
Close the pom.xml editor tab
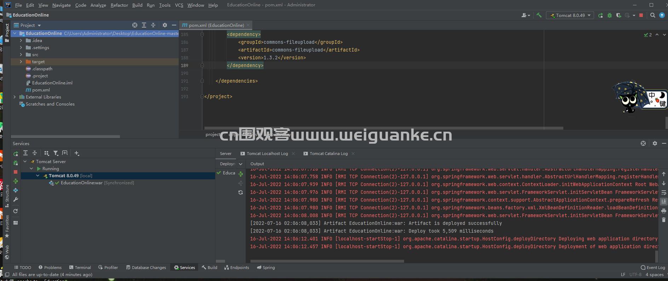click(248, 25)
